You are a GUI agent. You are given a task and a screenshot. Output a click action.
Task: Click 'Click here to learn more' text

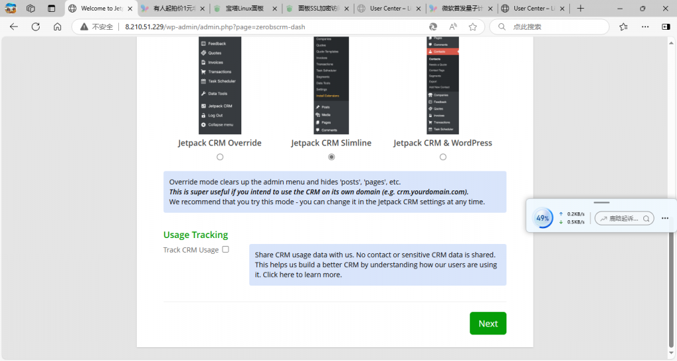(x=302, y=274)
